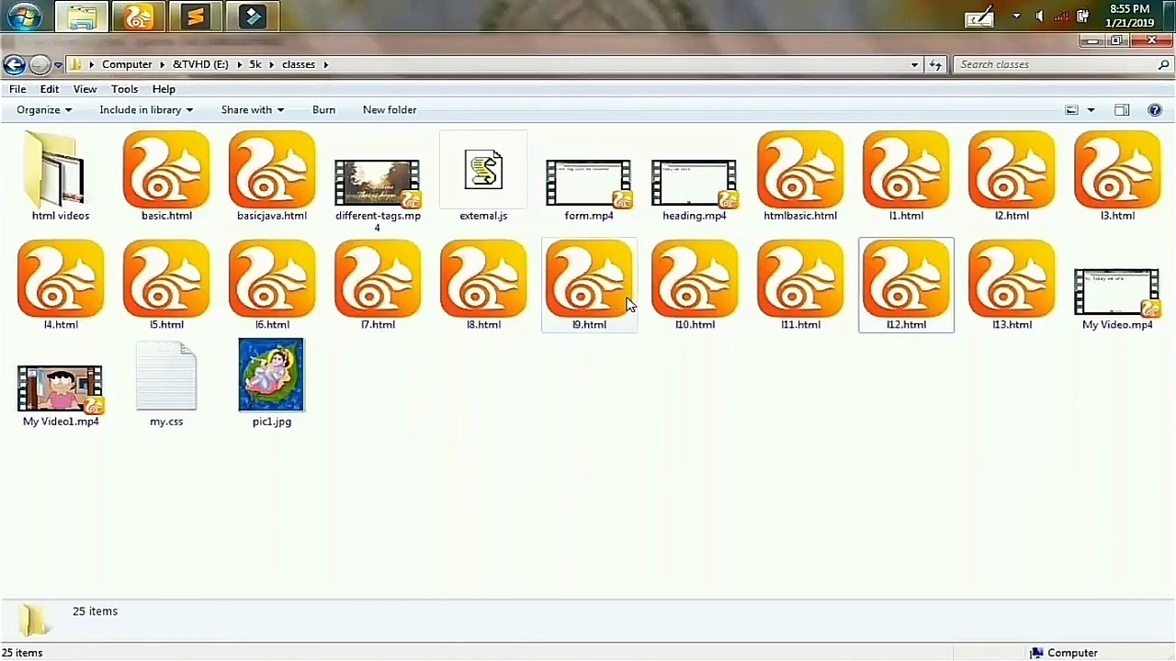Click the Forward navigation button

click(39, 64)
